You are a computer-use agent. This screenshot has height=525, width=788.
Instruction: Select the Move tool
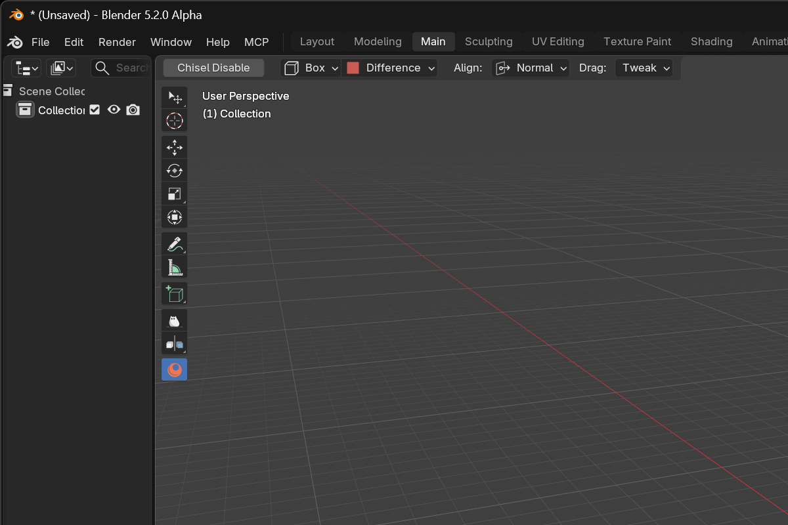coord(174,148)
